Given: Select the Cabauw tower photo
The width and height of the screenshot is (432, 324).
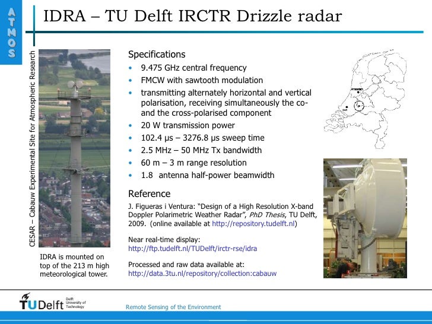Looking at the screenshot, I should pyautogui.click(x=74, y=148).
